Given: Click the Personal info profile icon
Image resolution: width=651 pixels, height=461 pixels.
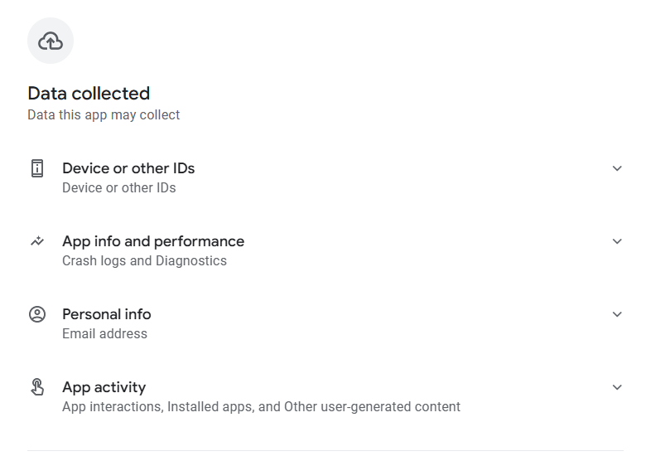Looking at the screenshot, I should tap(36, 314).
